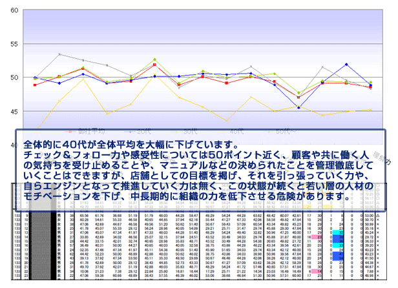Click the blue highlighted cell in row 18

338,254
